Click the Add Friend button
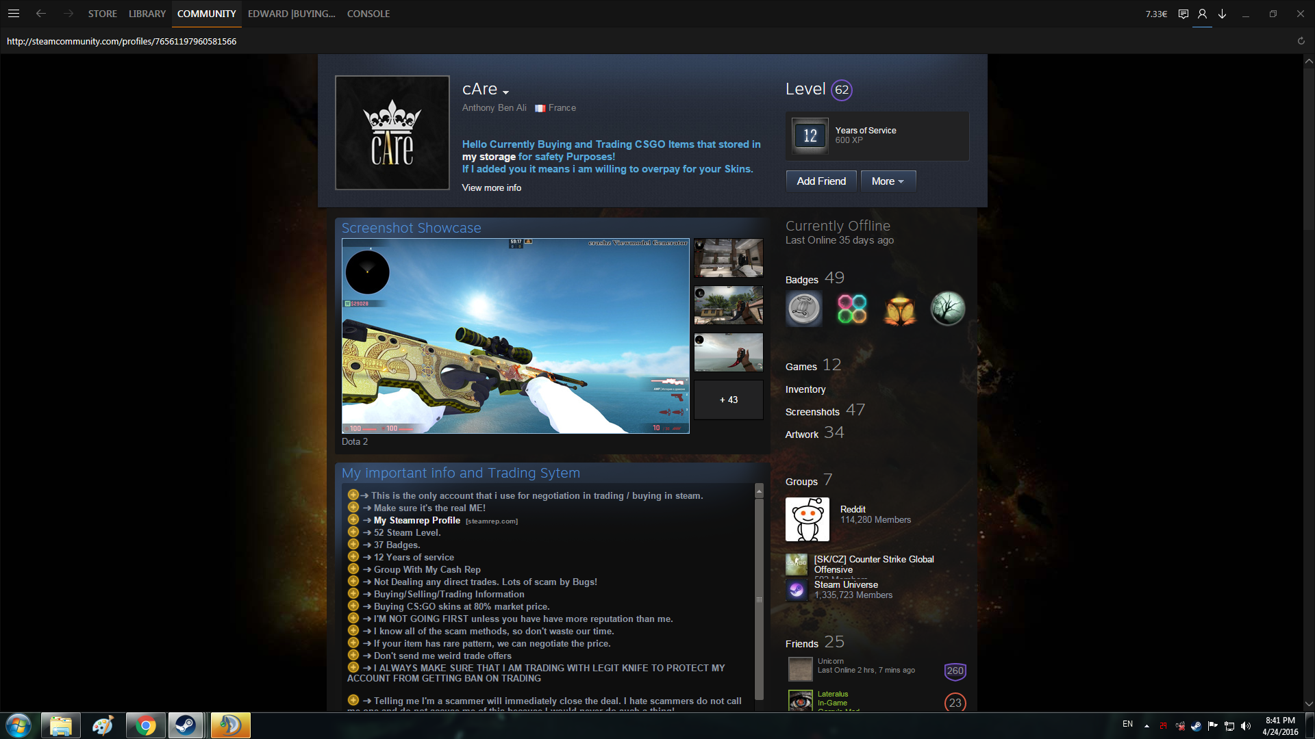This screenshot has width=1315, height=739. coord(821,181)
